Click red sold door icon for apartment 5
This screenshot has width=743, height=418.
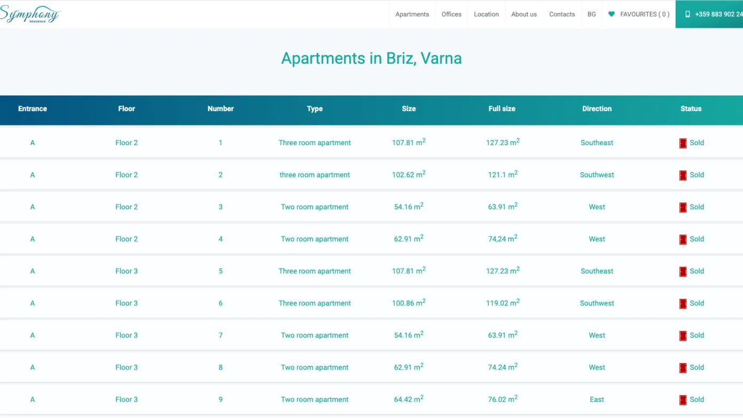coord(683,271)
